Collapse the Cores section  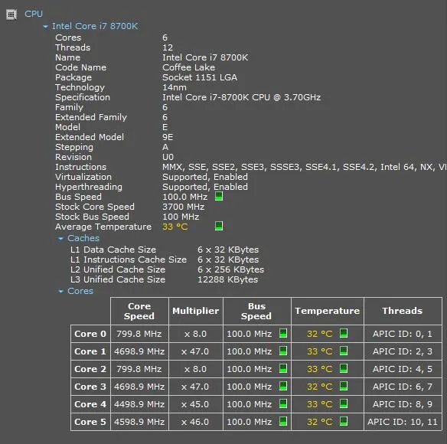point(60,291)
